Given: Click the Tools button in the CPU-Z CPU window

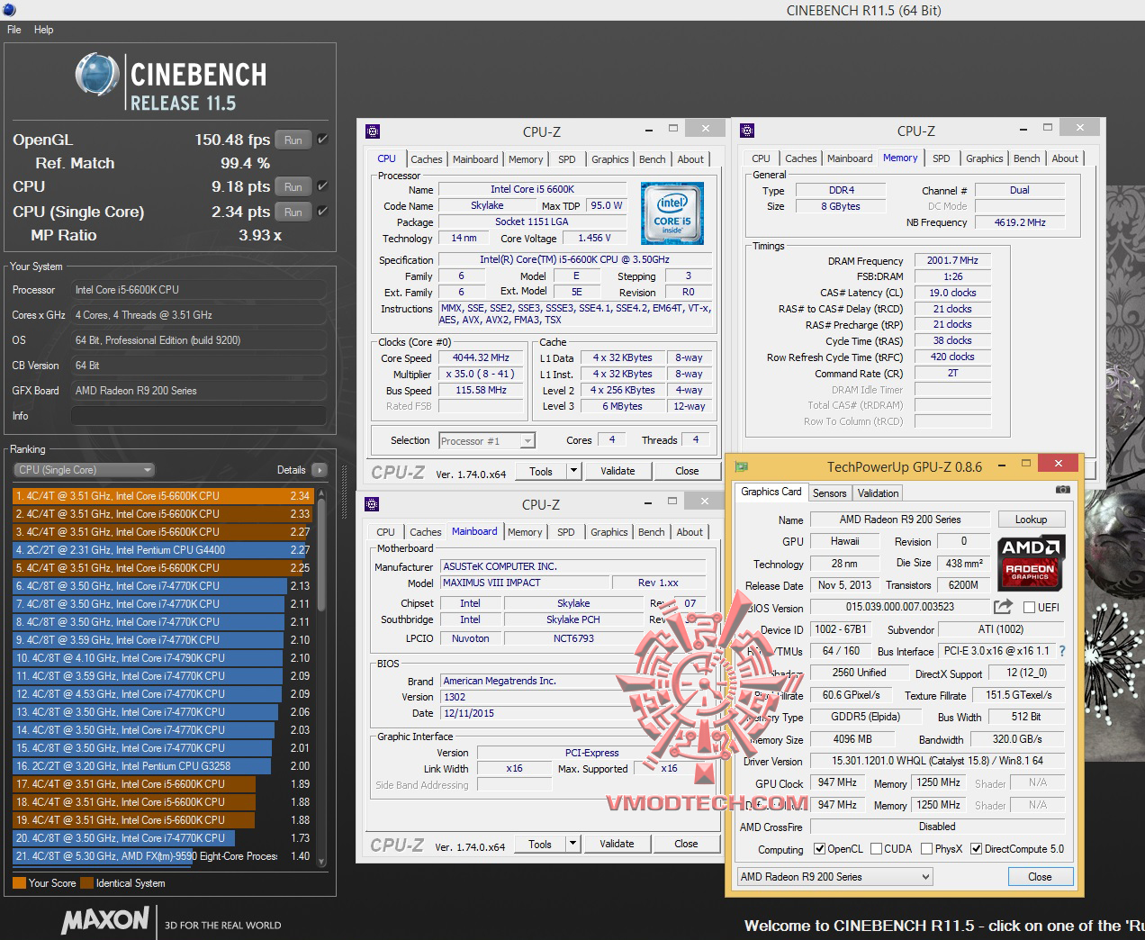Looking at the screenshot, I should click(541, 471).
